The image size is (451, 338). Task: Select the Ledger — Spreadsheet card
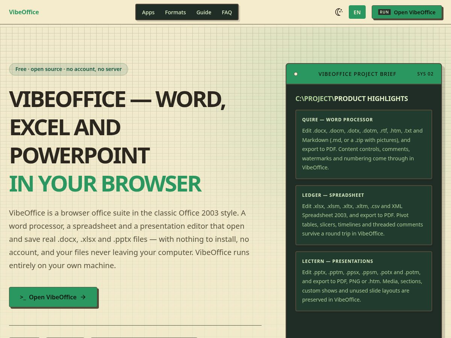pyautogui.click(x=364, y=215)
